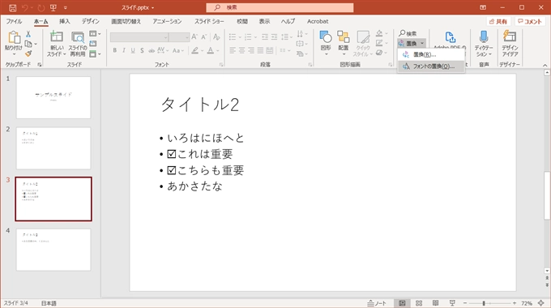Click the zoom slider handle

[484, 303]
